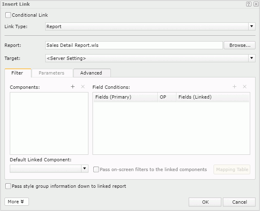This screenshot has width=260, height=211.
Task: Cancel the Insert Link dialog
Action: point(239,202)
